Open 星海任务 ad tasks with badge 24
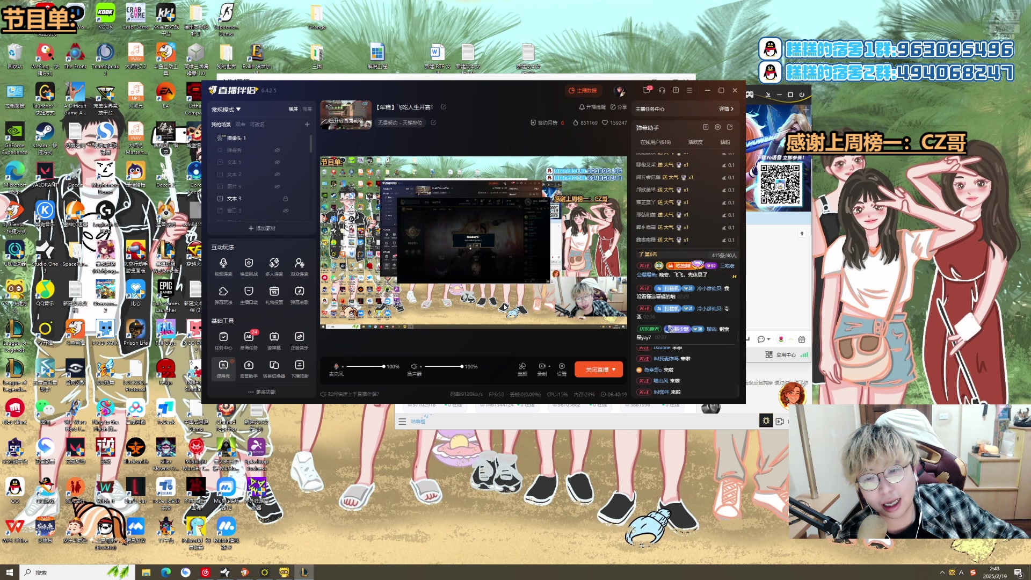 (x=249, y=340)
